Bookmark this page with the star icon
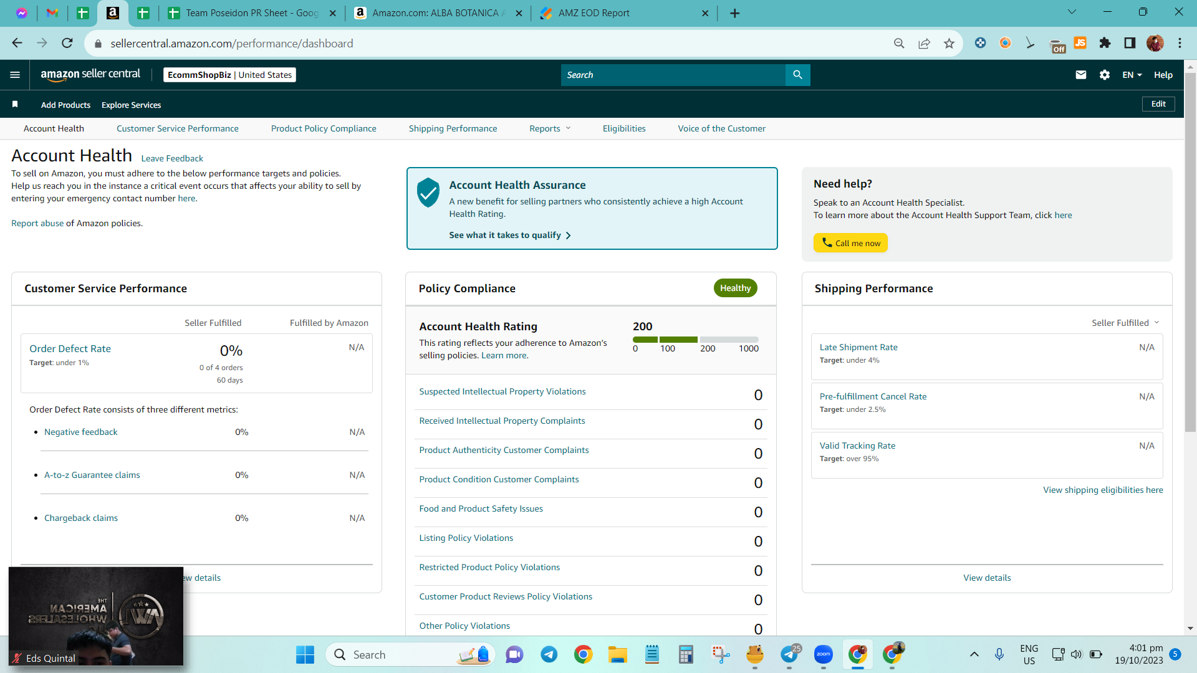This screenshot has height=673, width=1197. click(949, 43)
